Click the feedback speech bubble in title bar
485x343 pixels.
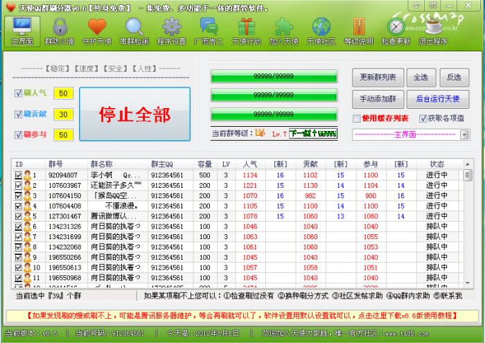pos(416,6)
